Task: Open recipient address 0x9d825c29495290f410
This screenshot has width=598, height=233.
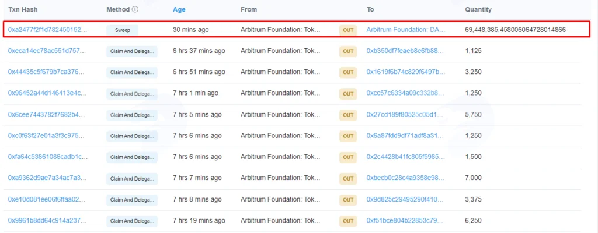Action: click(x=405, y=199)
